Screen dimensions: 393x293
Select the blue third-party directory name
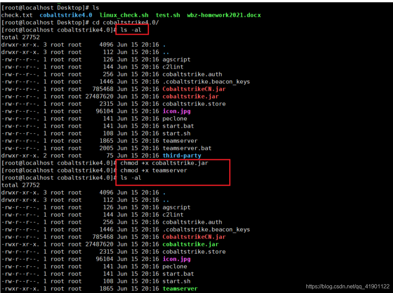pos(182,156)
